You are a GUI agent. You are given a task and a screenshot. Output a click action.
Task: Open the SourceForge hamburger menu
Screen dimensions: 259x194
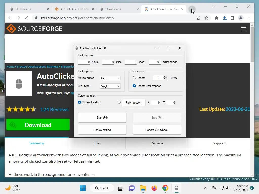click(244, 29)
